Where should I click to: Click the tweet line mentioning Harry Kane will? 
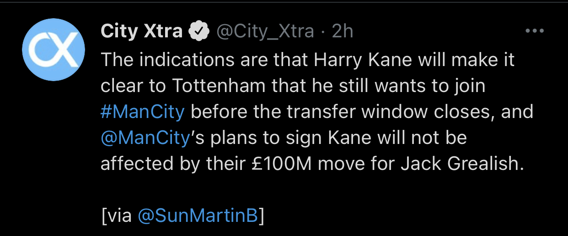307,60
